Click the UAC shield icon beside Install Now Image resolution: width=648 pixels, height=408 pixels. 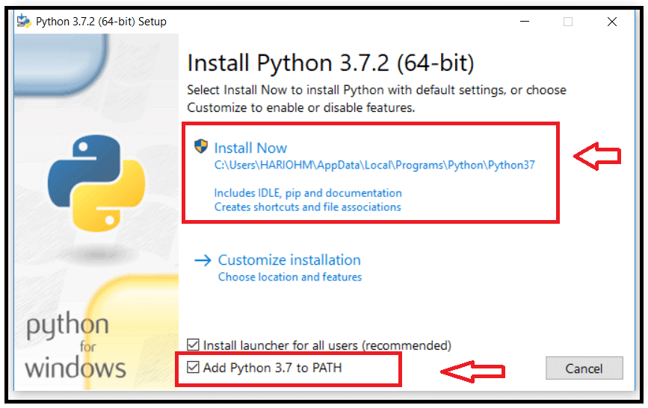click(x=201, y=146)
